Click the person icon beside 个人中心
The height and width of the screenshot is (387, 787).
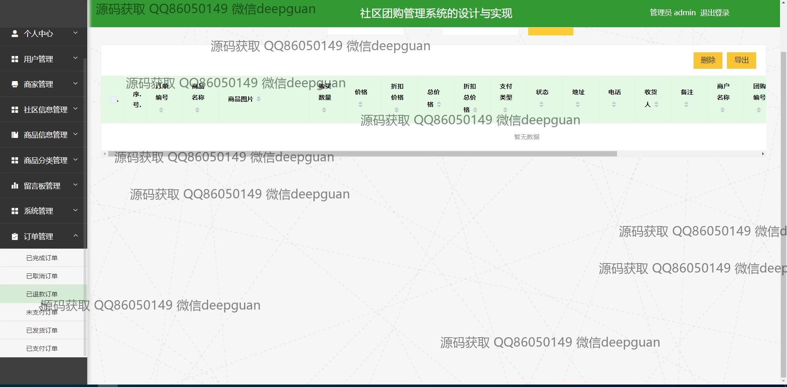tap(15, 34)
